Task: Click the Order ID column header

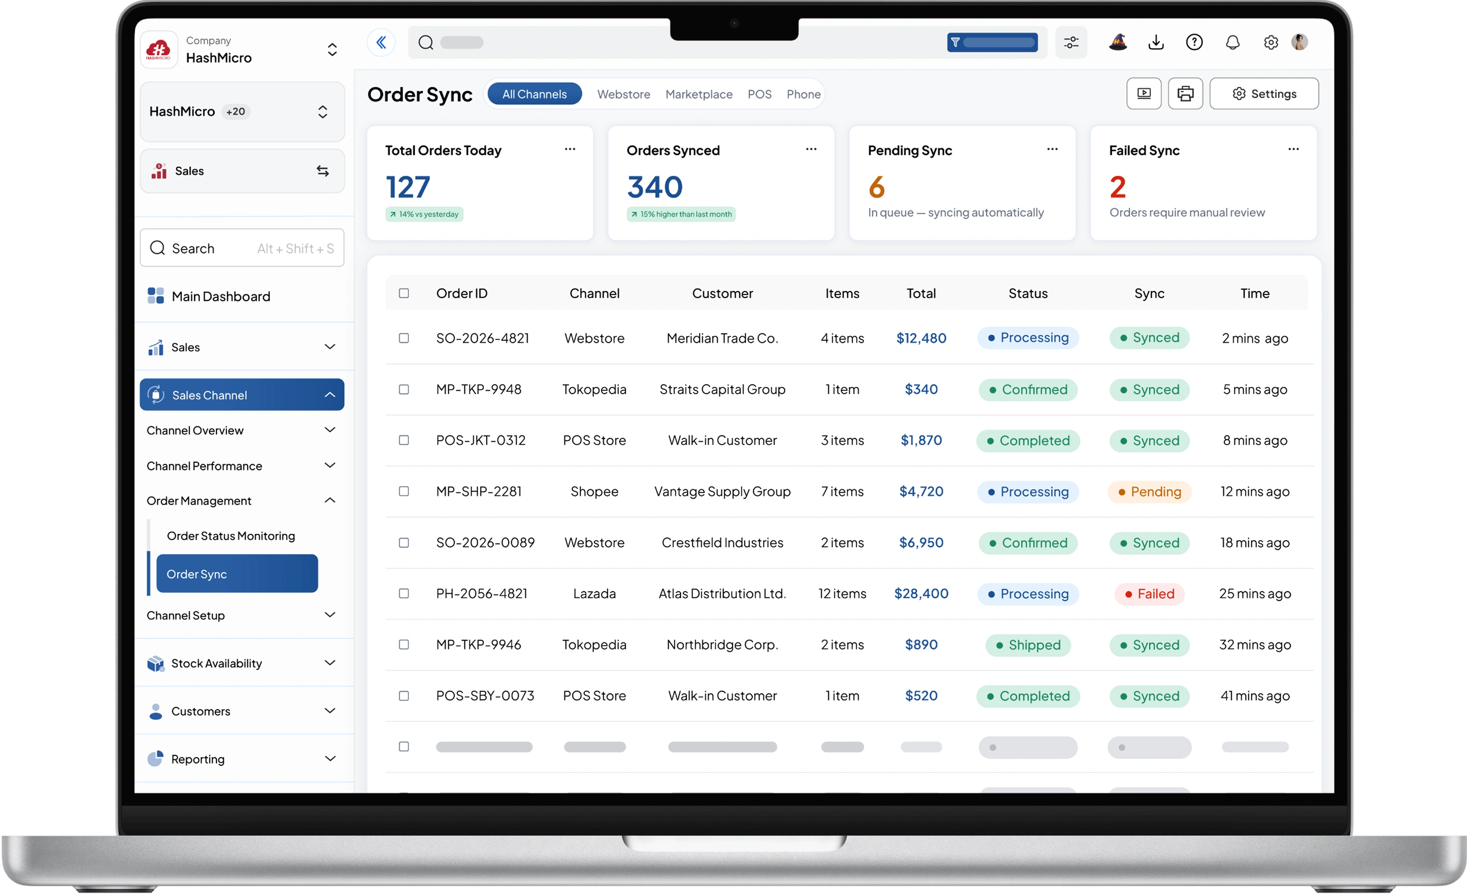Action: [461, 293]
